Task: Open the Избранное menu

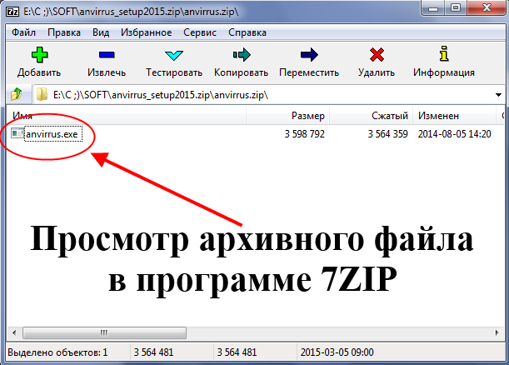Action: [146, 32]
